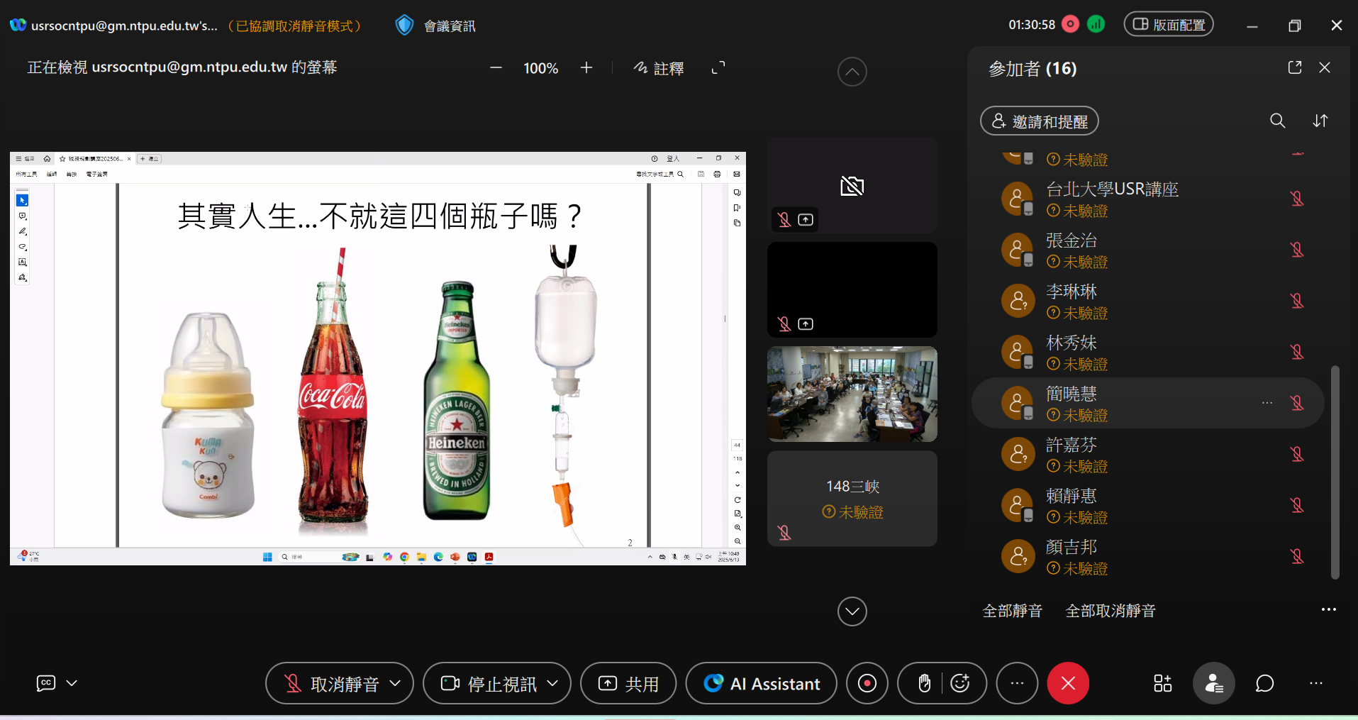This screenshot has width=1358, height=720.
Task: Open the apps icon
Action: pos(1163,683)
